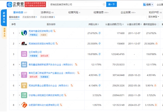Sort by 持股比例 column
163x112 pixels.
coord(94,24)
